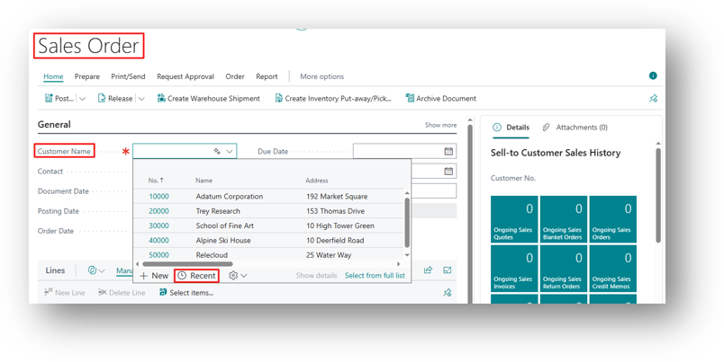Sort by the No. column header
Viewport: 724px width, 362px height.
tap(156, 181)
